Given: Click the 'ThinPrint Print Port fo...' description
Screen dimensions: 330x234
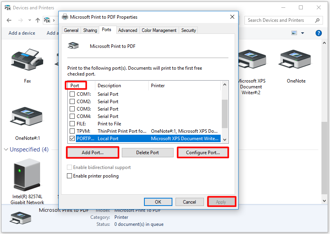Looking at the screenshot, I should point(122,131).
